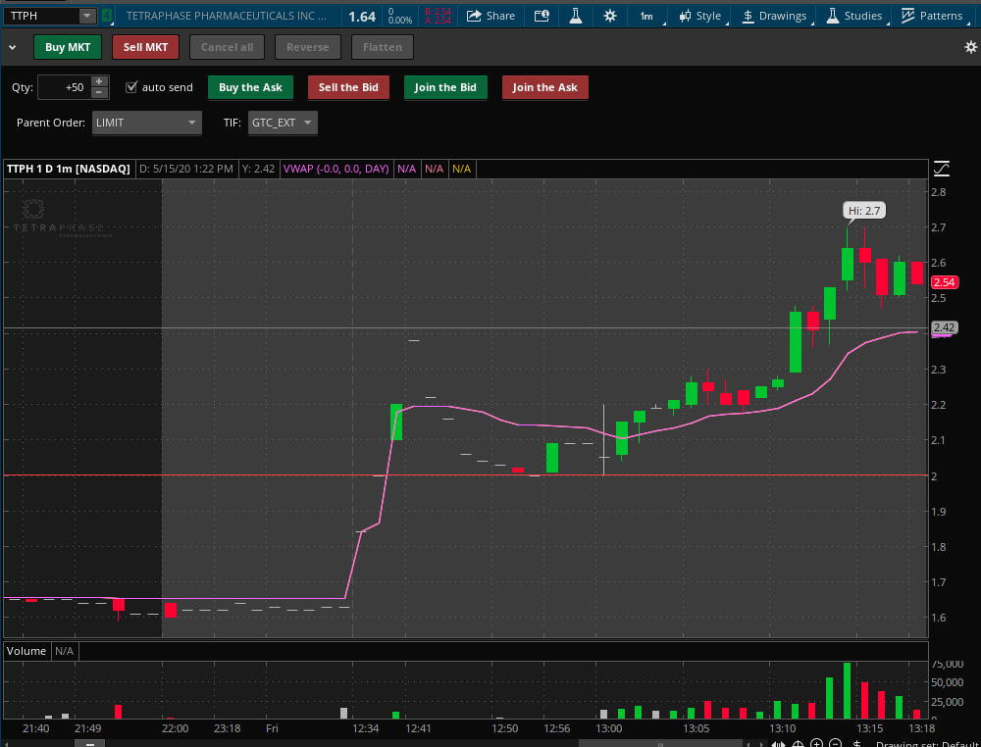The height and width of the screenshot is (747, 981).
Task: Open the Style menu
Action: click(700, 16)
